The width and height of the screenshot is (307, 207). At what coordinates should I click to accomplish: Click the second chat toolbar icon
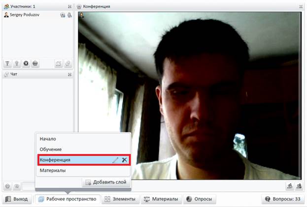(17, 186)
